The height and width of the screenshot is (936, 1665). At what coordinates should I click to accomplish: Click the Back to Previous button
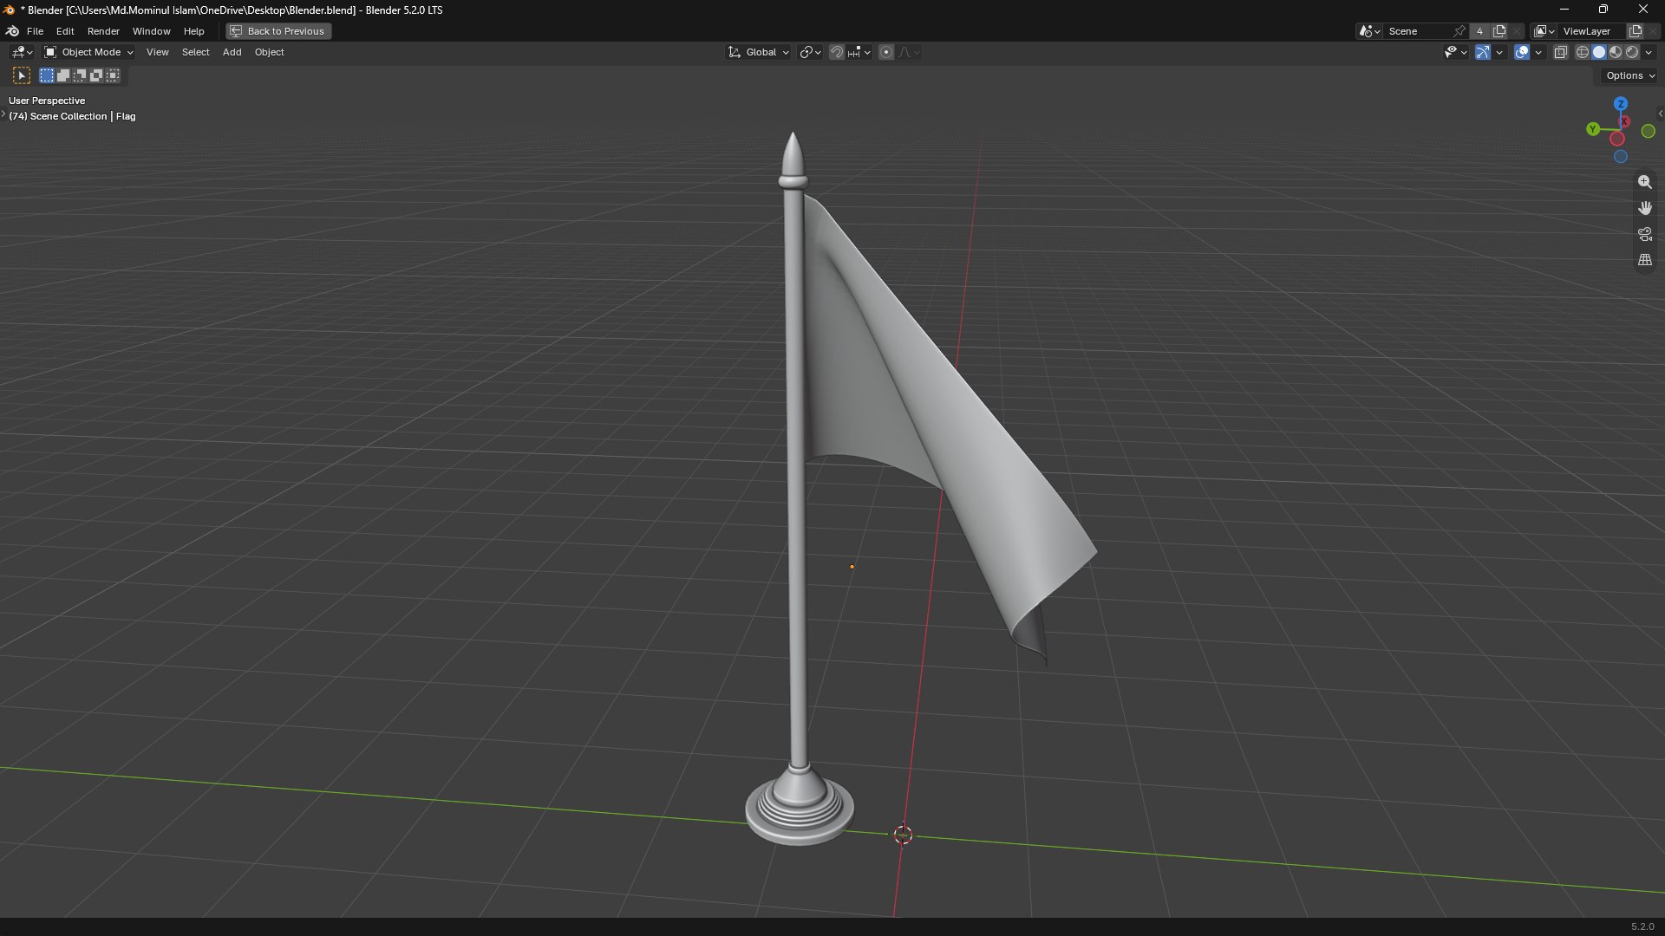click(x=278, y=31)
